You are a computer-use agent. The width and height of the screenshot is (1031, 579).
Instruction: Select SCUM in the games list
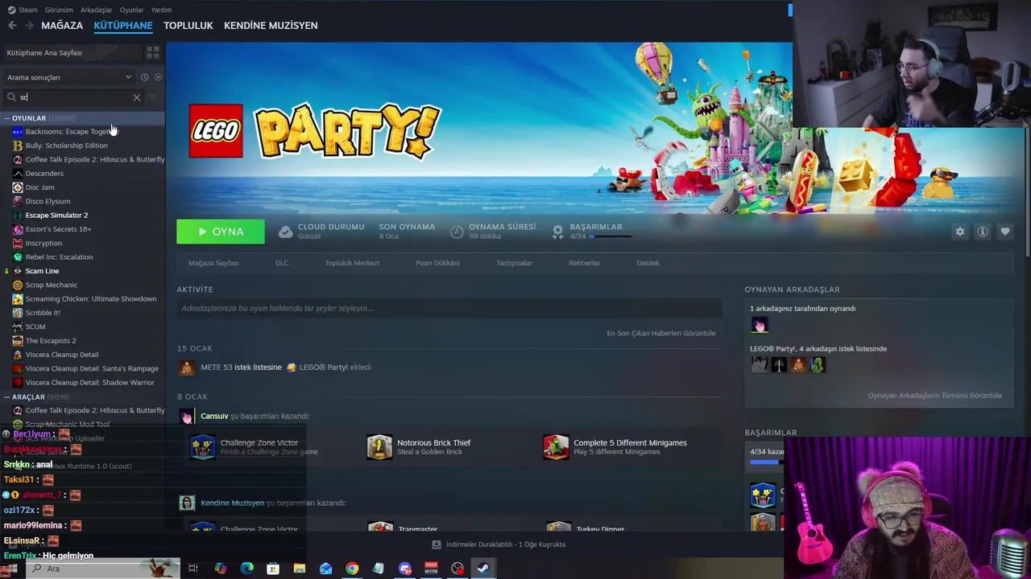35,326
